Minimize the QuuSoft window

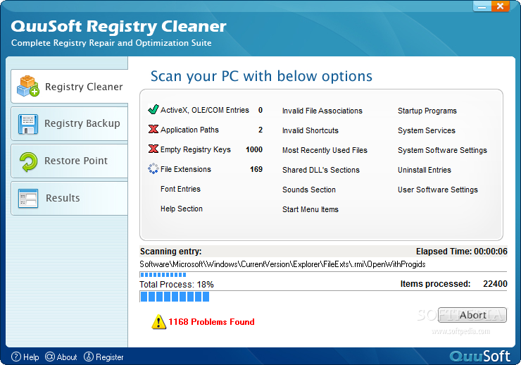[482, 6]
